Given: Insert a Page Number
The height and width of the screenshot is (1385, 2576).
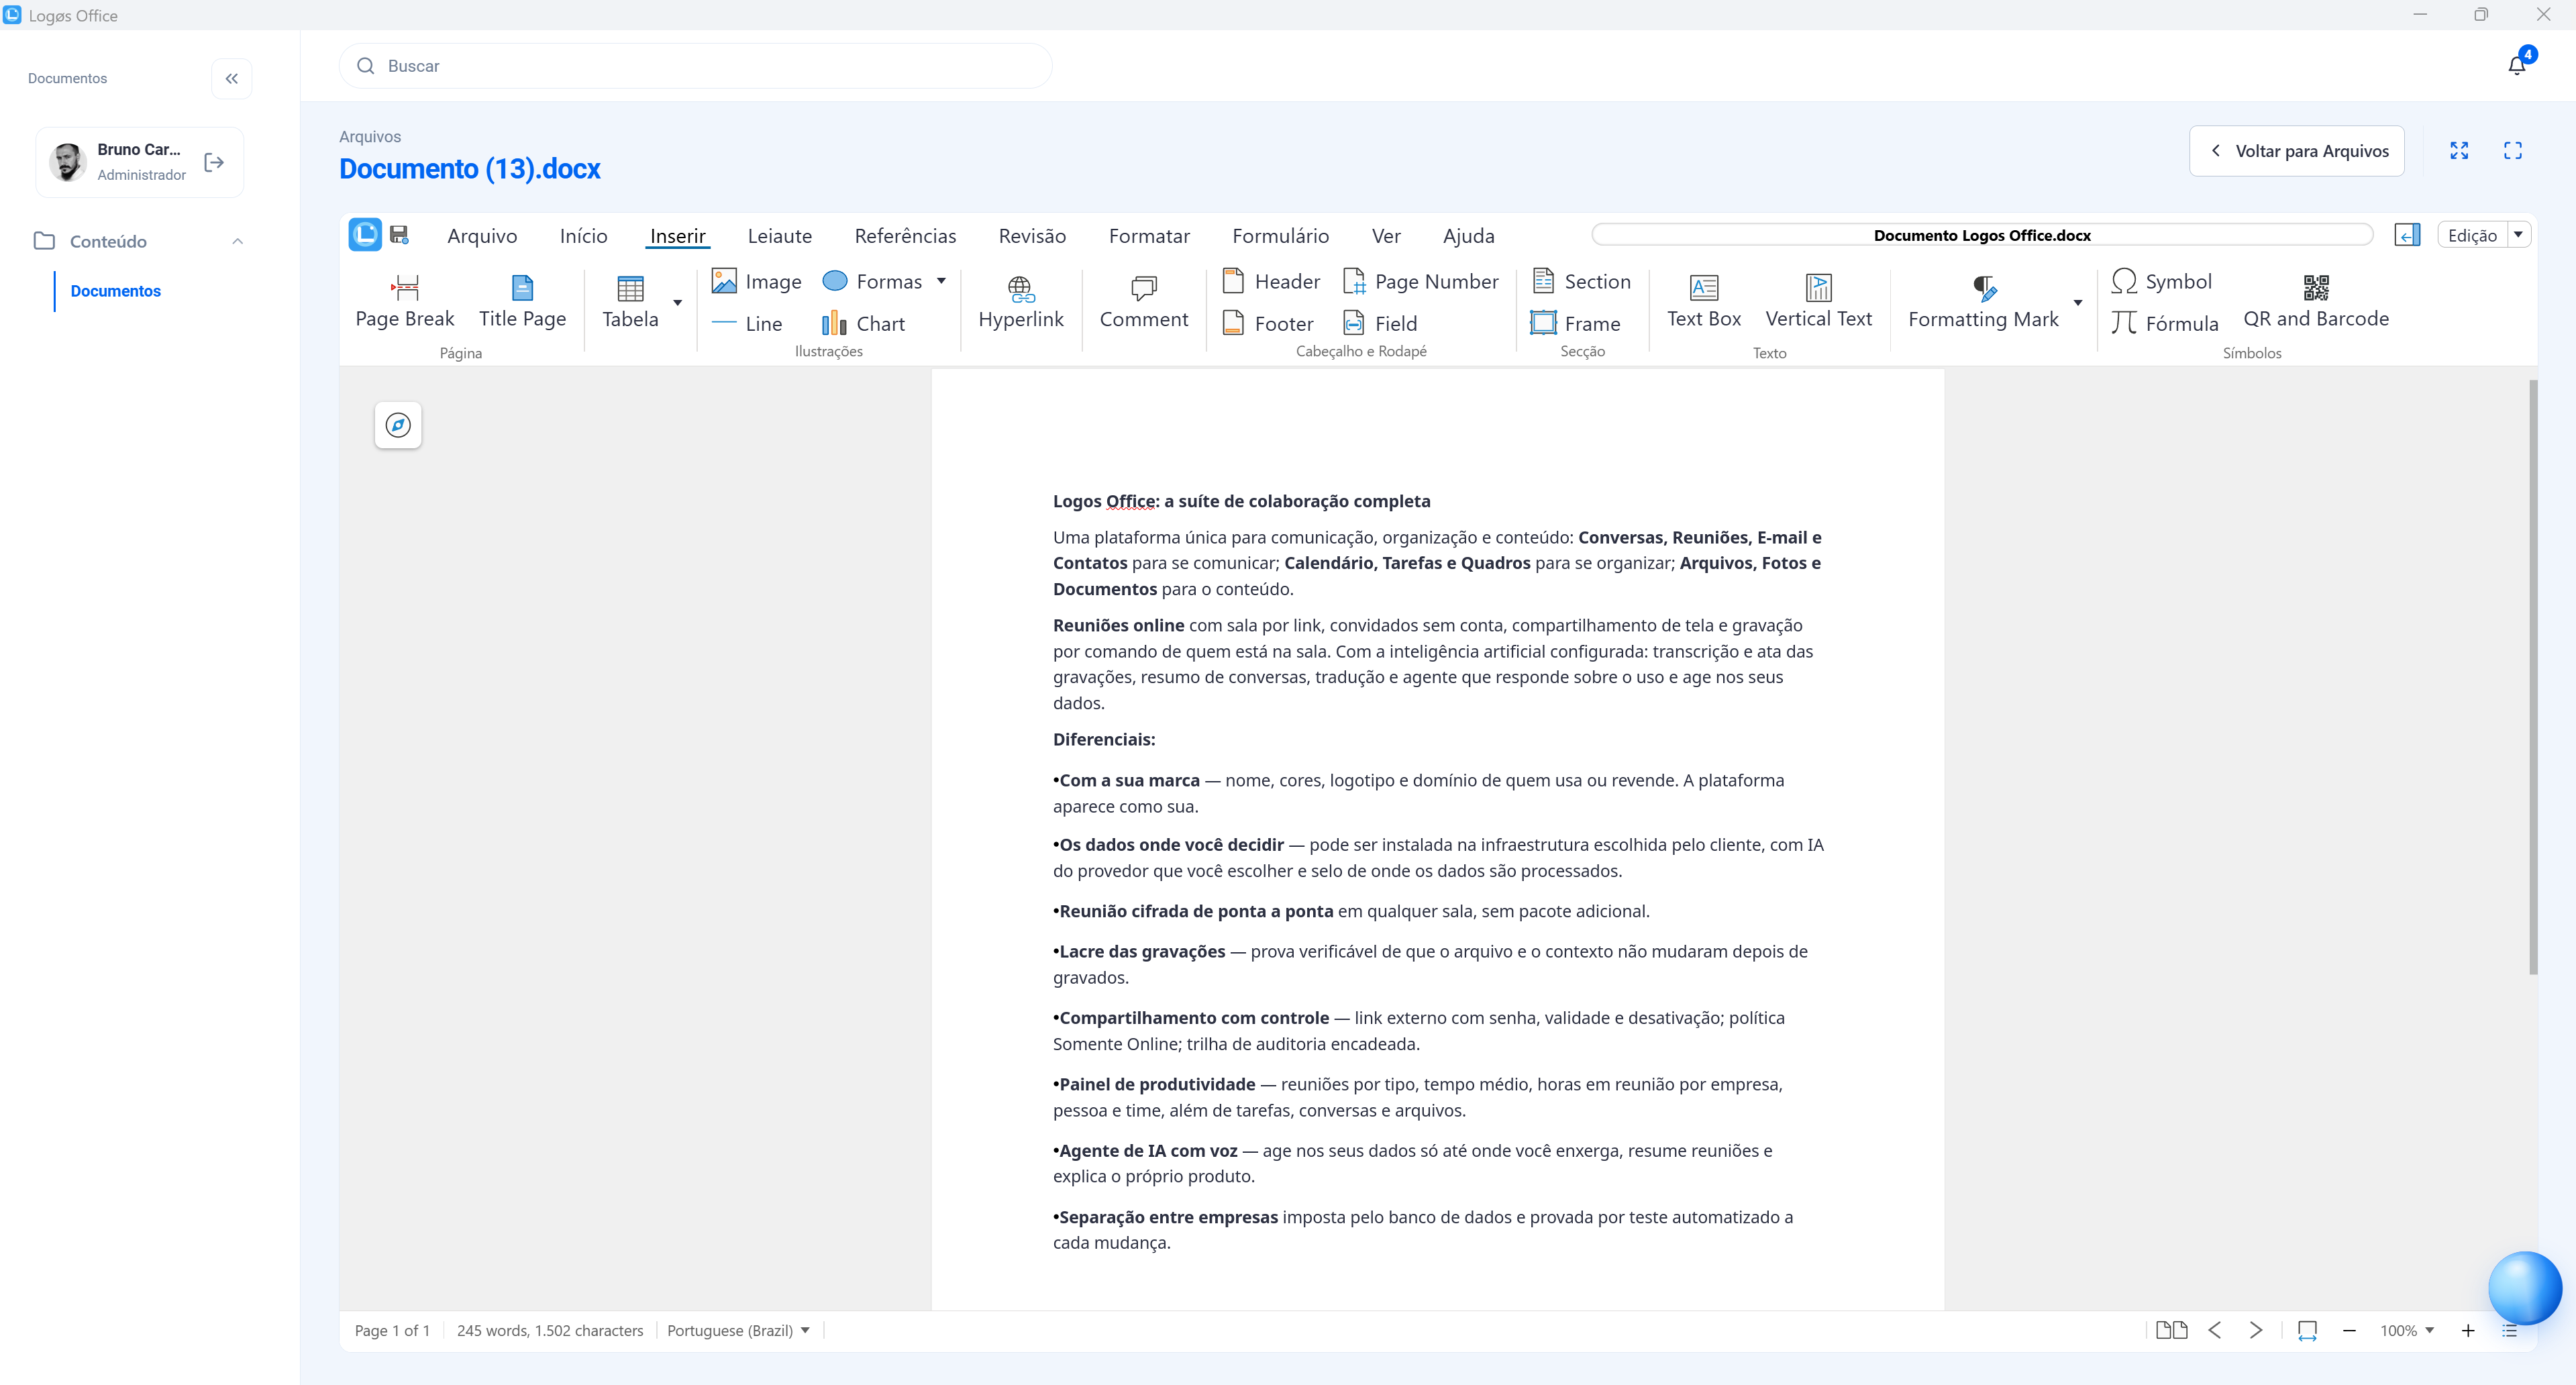Looking at the screenshot, I should tap(1420, 281).
